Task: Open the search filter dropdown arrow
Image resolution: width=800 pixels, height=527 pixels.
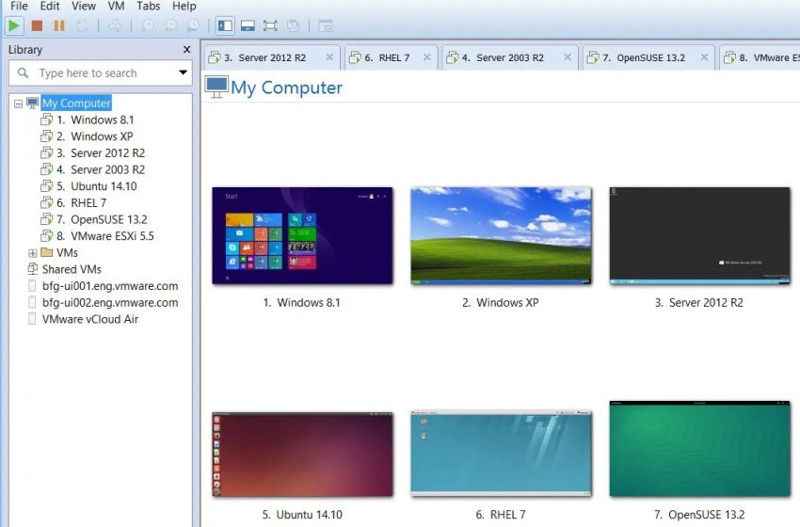Action: (x=183, y=72)
